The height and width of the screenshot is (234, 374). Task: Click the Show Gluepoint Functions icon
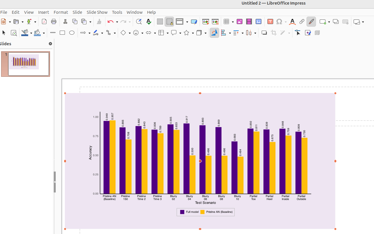pos(308,33)
